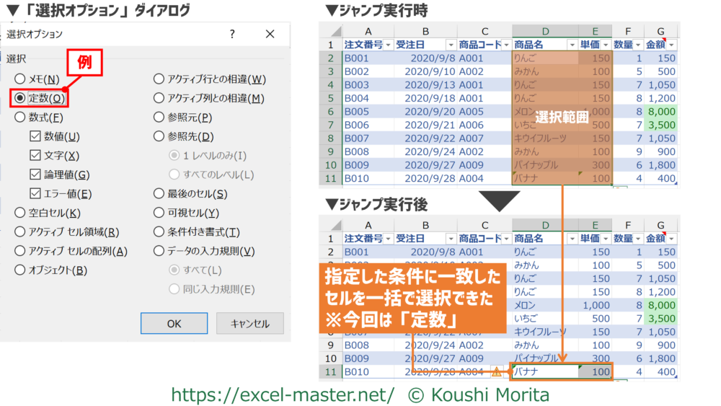Click the help question mark in 選択オプション dialog
The height and width of the screenshot is (406, 721).
[x=232, y=34]
